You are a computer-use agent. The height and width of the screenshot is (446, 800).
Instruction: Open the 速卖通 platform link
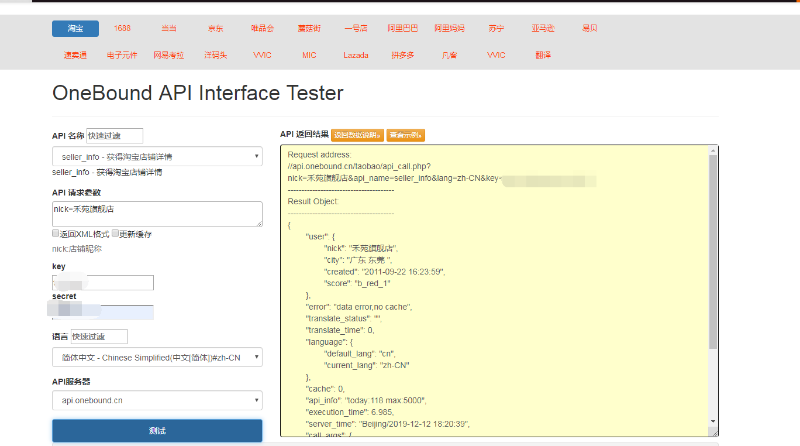75,56
